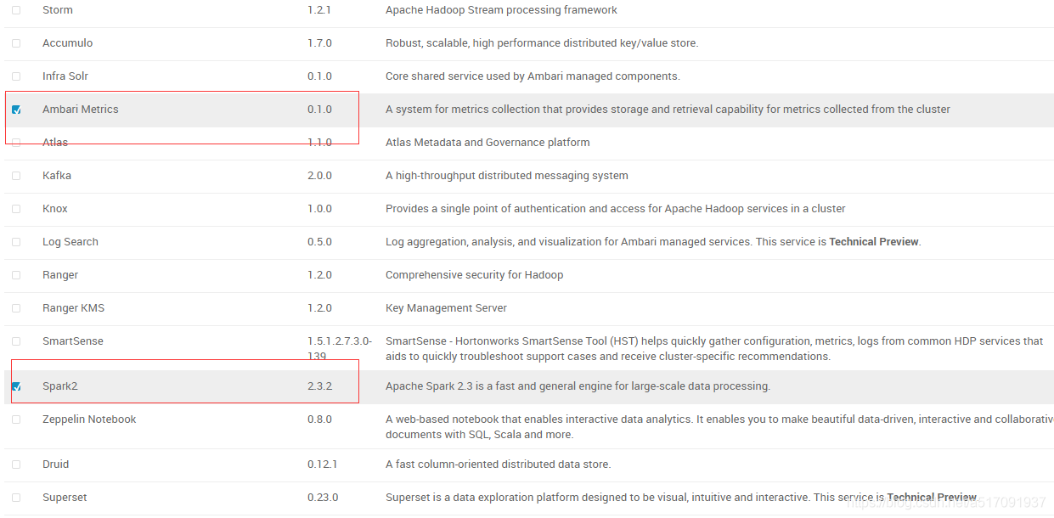Click the Ambari Metrics service name
Screen dimensions: 1054x518
point(81,110)
